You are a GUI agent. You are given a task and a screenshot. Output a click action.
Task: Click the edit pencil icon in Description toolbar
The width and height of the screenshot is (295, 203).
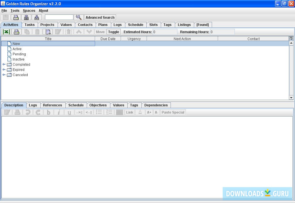coord(7,112)
